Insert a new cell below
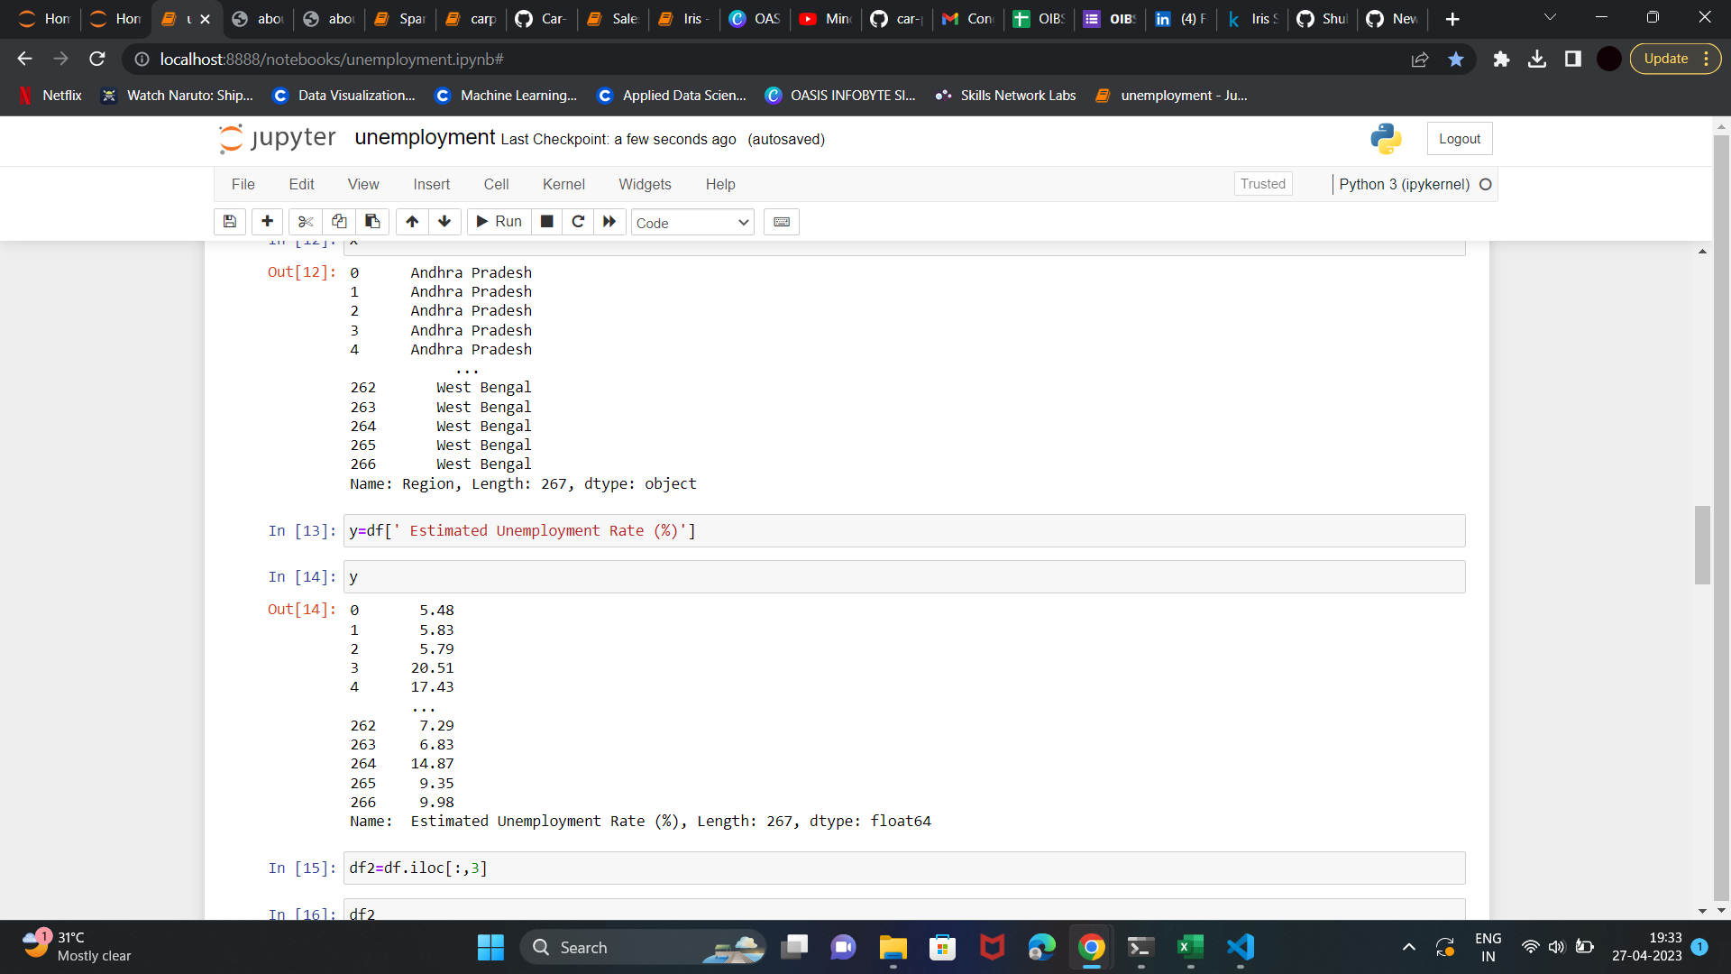 [x=267, y=222]
